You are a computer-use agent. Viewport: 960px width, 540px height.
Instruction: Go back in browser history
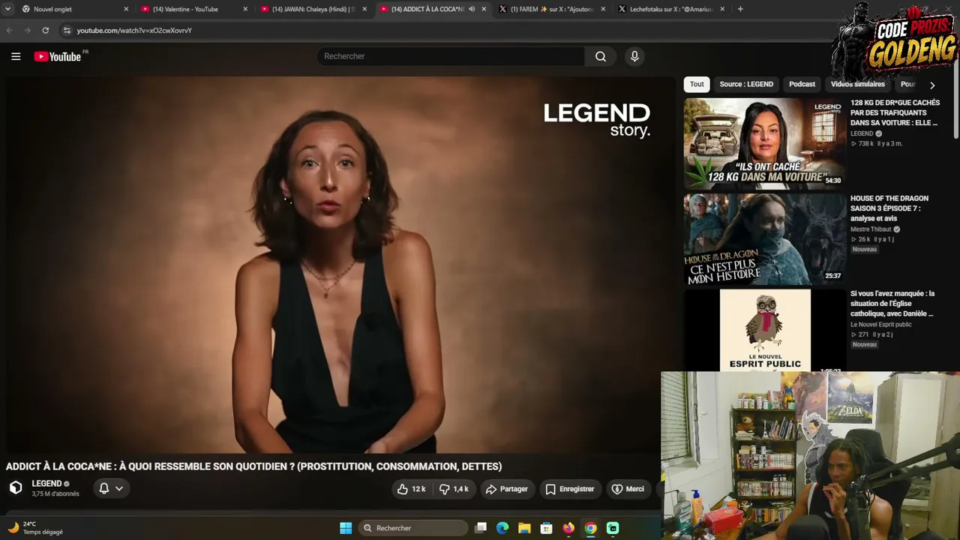click(x=10, y=30)
